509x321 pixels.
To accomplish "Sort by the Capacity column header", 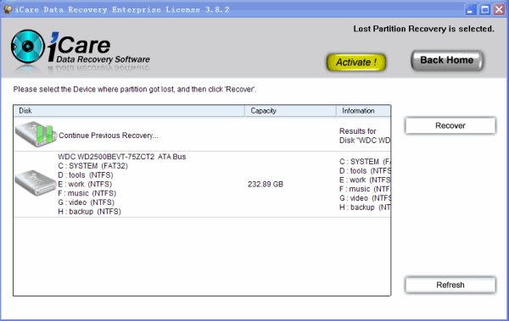I will (x=290, y=111).
